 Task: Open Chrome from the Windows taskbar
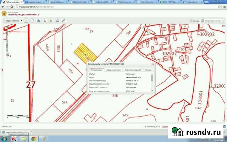point(33,139)
